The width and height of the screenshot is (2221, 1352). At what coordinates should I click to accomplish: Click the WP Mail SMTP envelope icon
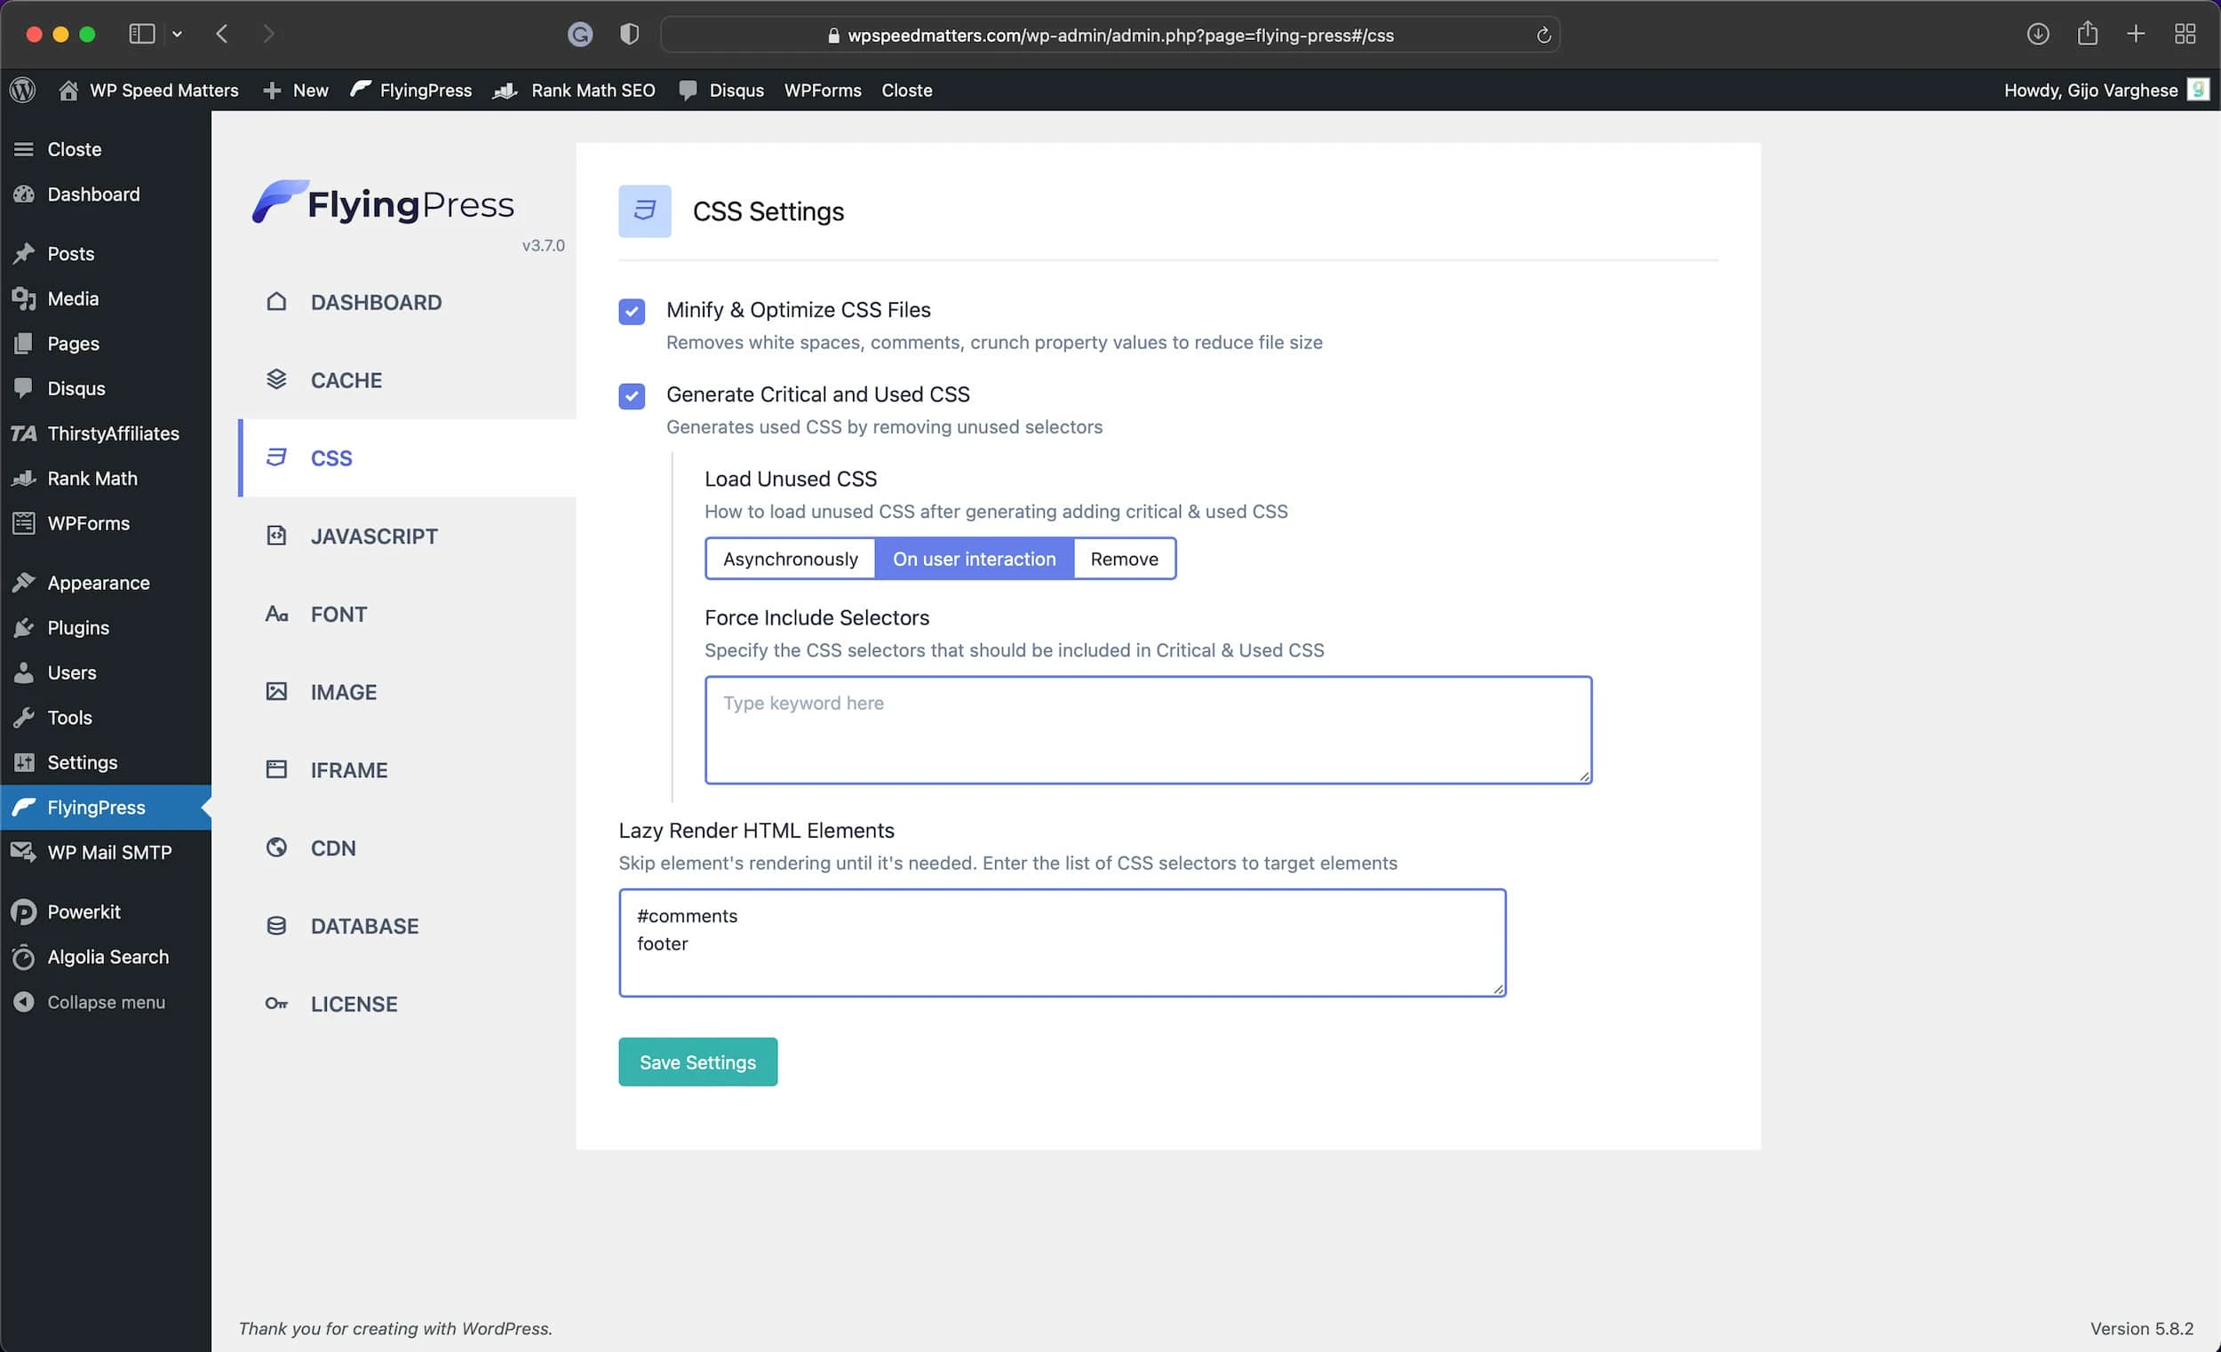click(x=24, y=852)
